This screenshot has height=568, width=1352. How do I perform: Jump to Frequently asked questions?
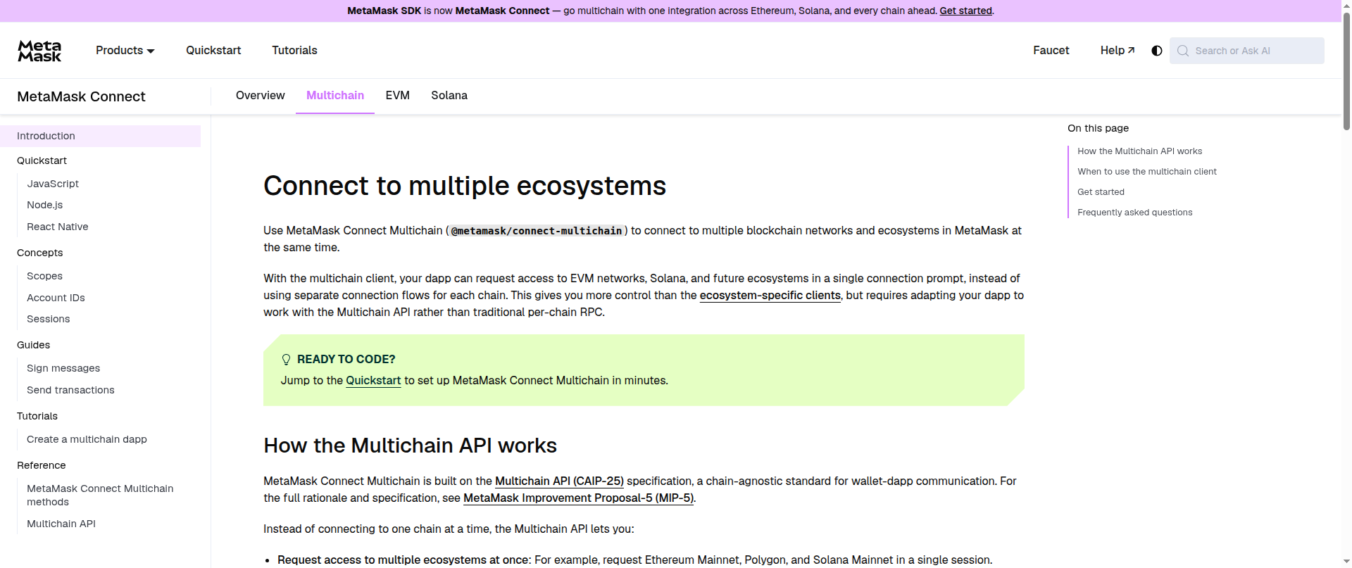[1134, 213]
